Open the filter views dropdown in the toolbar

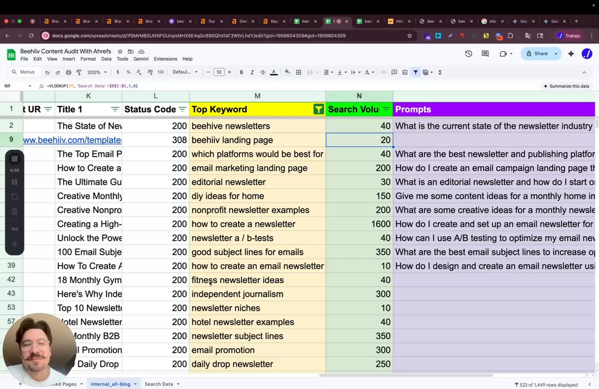427,72
